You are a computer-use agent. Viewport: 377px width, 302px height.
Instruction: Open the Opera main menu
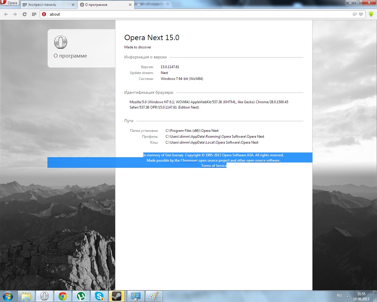pos(9,3)
